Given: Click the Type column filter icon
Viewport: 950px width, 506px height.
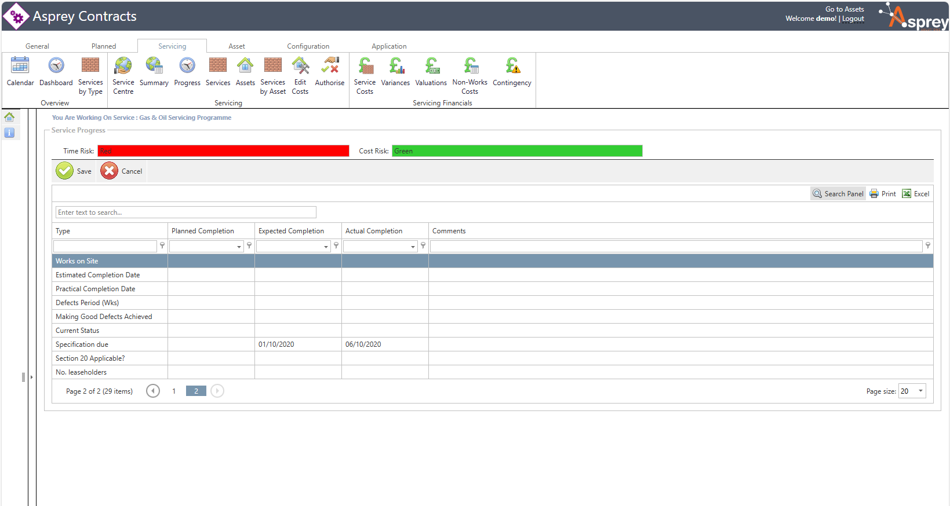Looking at the screenshot, I should (x=162, y=246).
